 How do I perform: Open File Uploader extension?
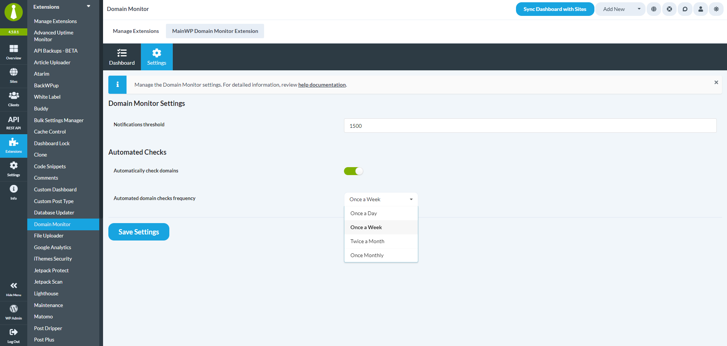pyautogui.click(x=49, y=236)
